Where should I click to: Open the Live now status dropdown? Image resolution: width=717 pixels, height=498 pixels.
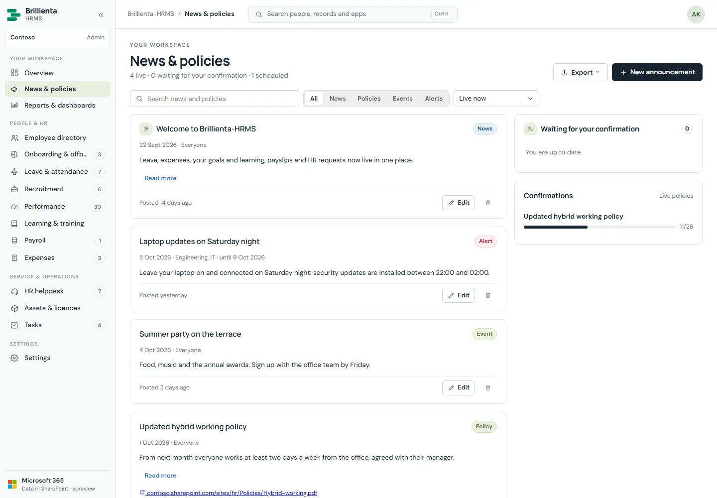(x=496, y=99)
